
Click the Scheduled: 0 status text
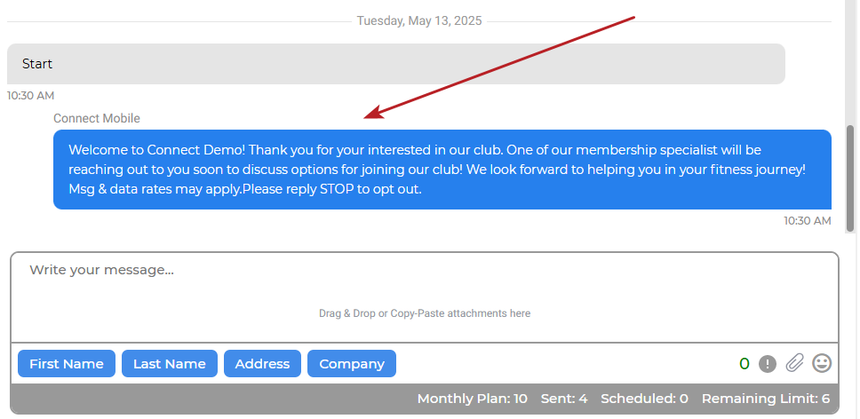[x=644, y=399]
